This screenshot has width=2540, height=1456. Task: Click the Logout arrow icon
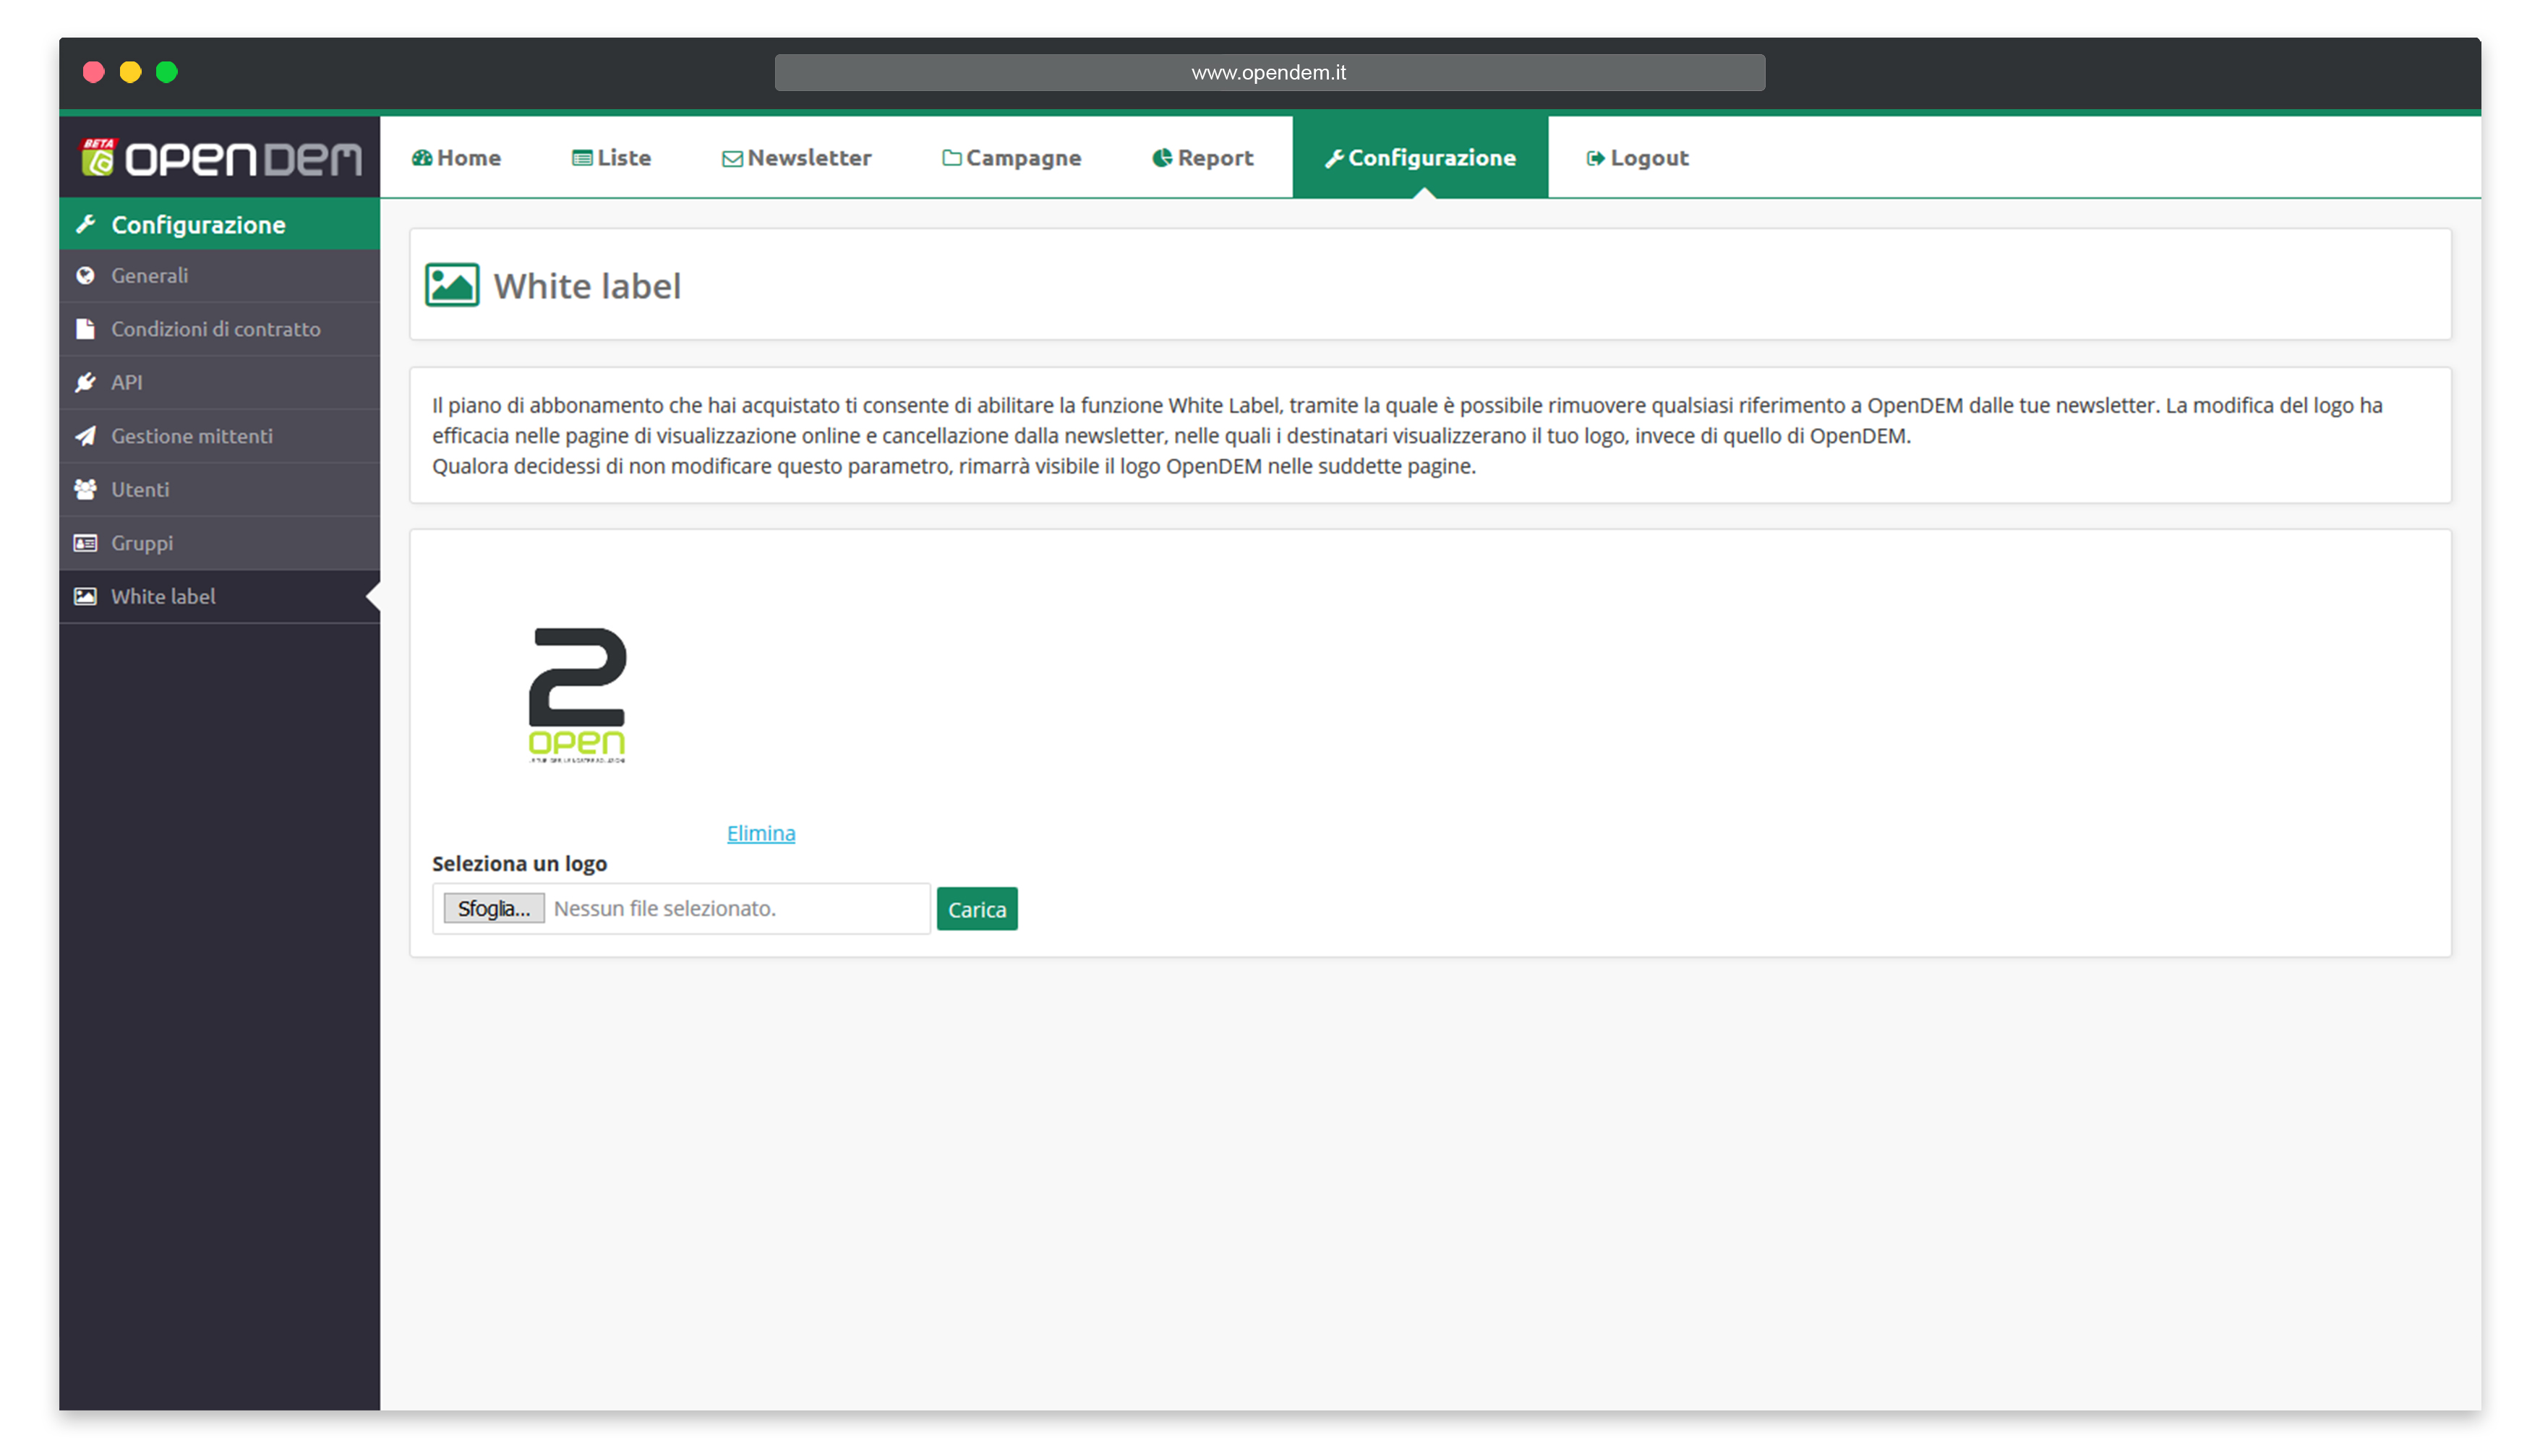(1597, 158)
